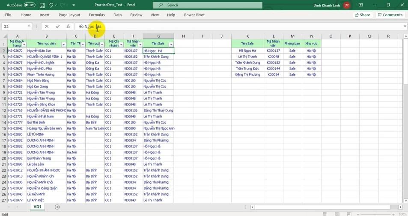Image resolution: width=408 pixels, height=216 pixels.
Task: Select cell with Nguyễn Bảo Sơn
Action: (x=47, y=51)
